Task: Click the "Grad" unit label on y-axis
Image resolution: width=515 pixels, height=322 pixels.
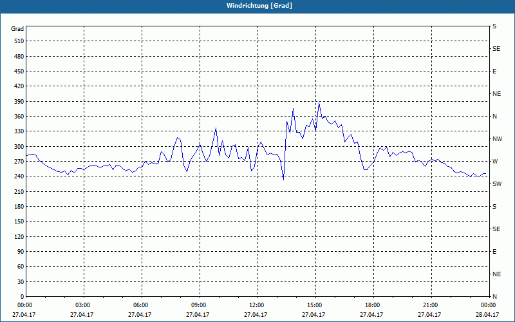Action: coord(17,29)
